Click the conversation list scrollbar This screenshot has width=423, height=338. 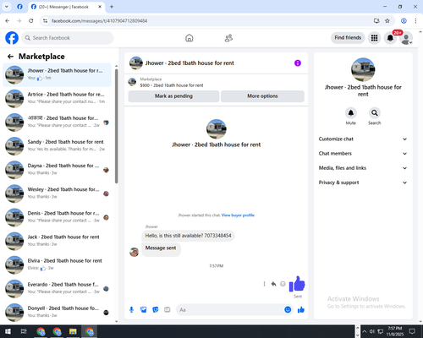117,125
